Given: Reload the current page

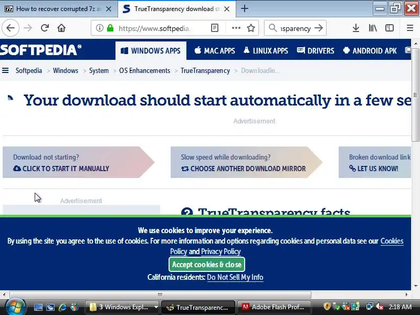Looking at the screenshot, I should [45, 28].
